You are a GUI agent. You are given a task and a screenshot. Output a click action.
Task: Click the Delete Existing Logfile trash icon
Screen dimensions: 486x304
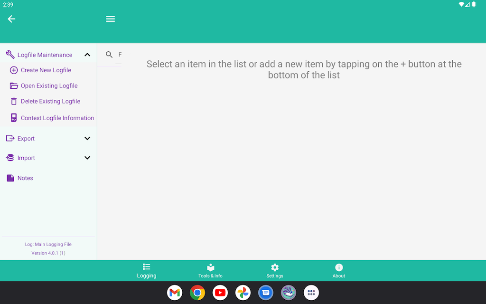pyautogui.click(x=14, y=101)
